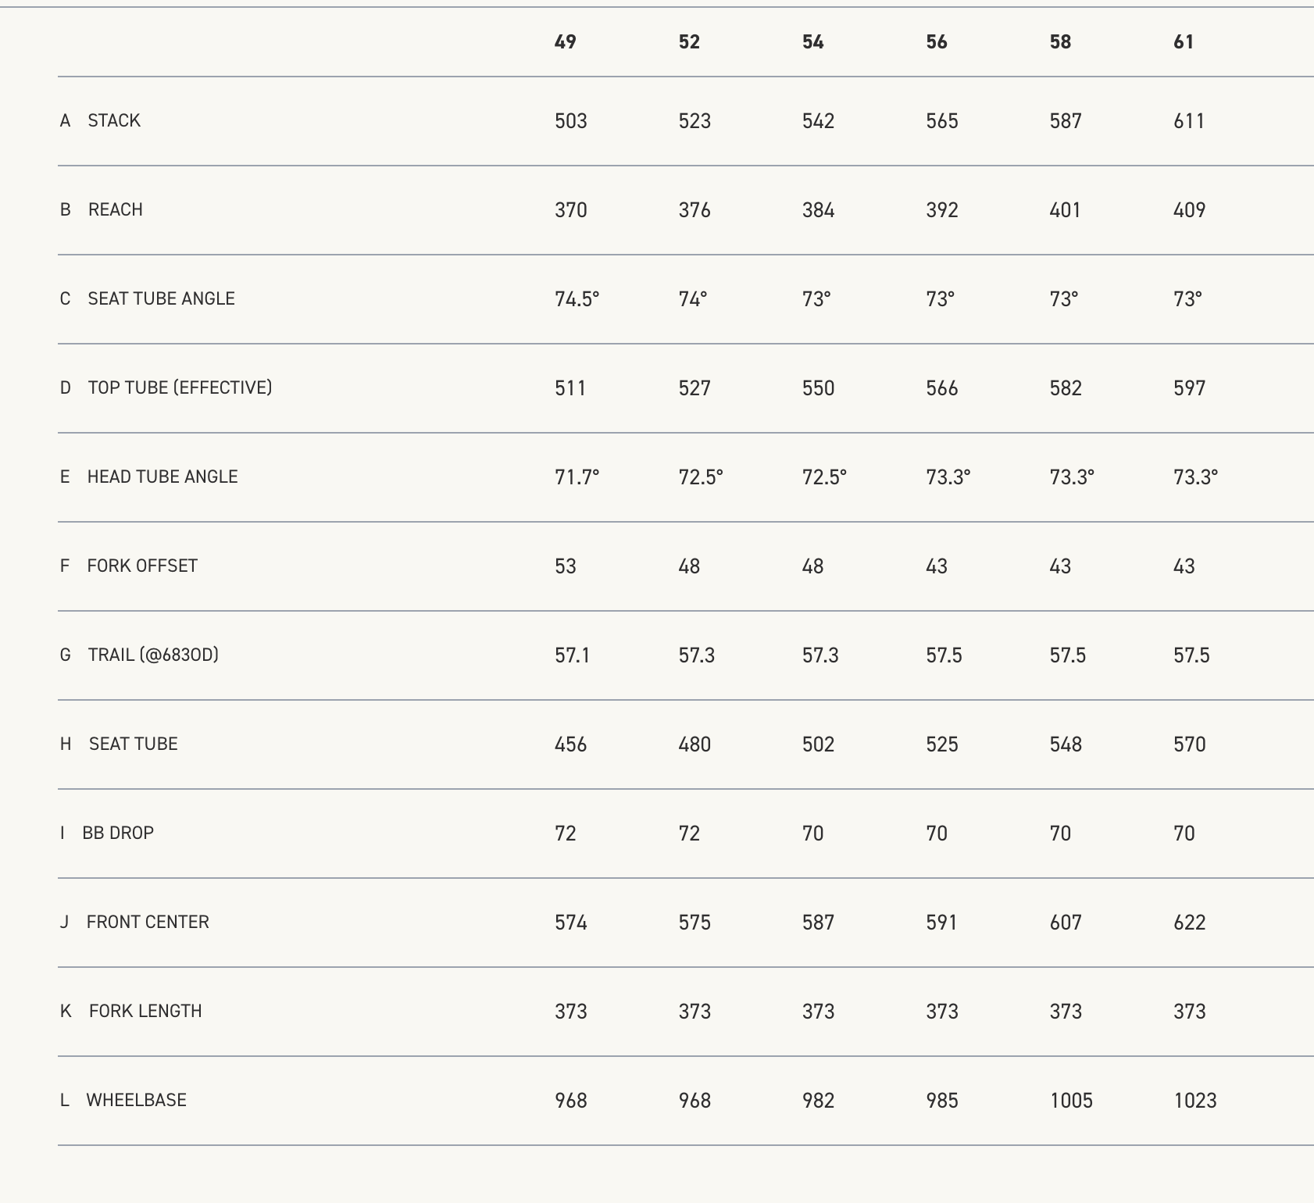
Task: Select the FORK OFFSET row label
Action: [x=142, y=566]
